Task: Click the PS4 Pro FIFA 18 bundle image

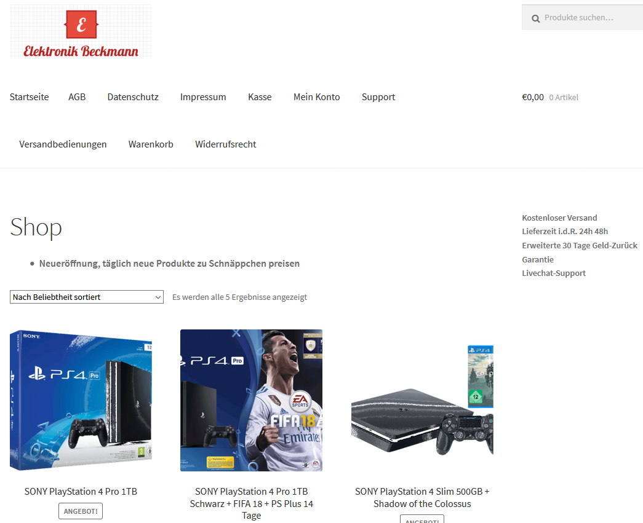Action: point(252,400)
